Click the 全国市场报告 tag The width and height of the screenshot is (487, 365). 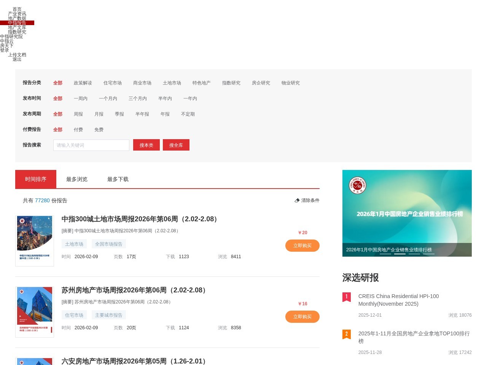click(x=109, y=244)
